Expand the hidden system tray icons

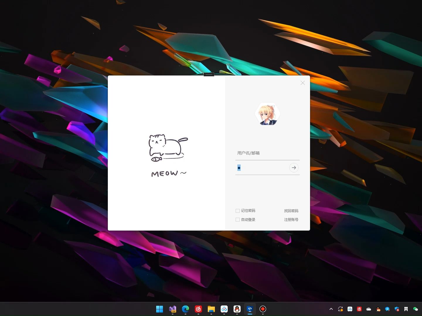pos(331,309)
